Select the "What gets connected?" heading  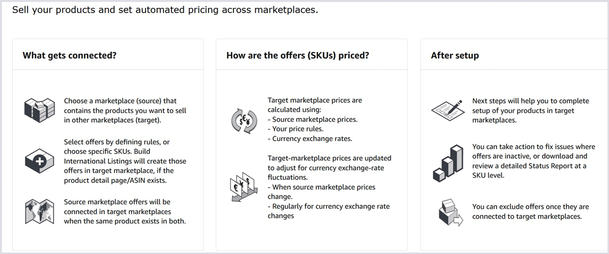[x=70, y=55]
